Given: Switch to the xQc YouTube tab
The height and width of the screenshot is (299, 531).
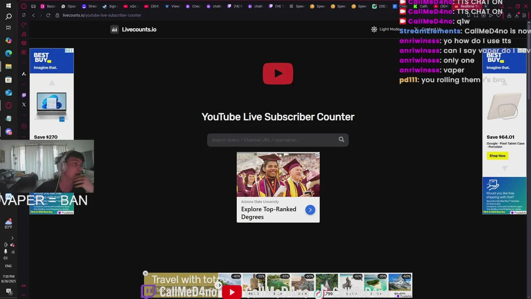Looking at the screenshot, I should 131,6.
